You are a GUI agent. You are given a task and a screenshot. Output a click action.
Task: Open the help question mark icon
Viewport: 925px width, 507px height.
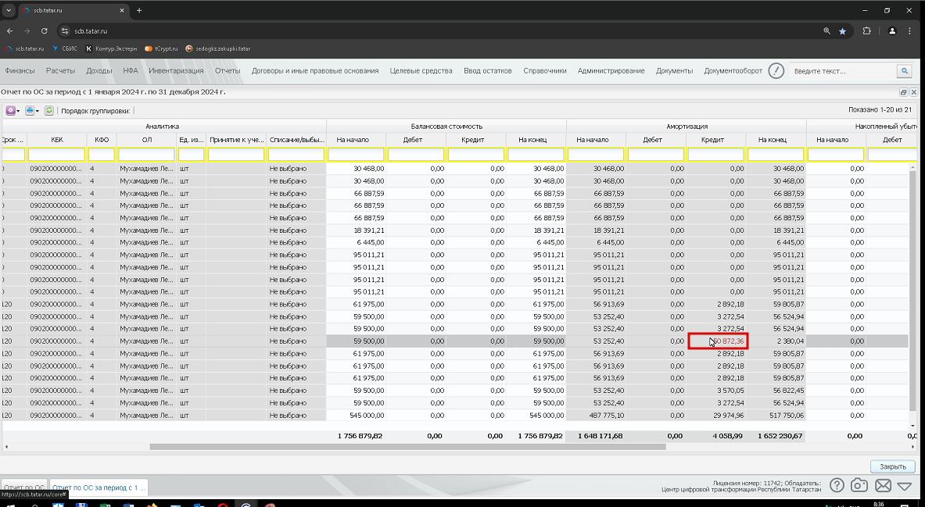837,485
